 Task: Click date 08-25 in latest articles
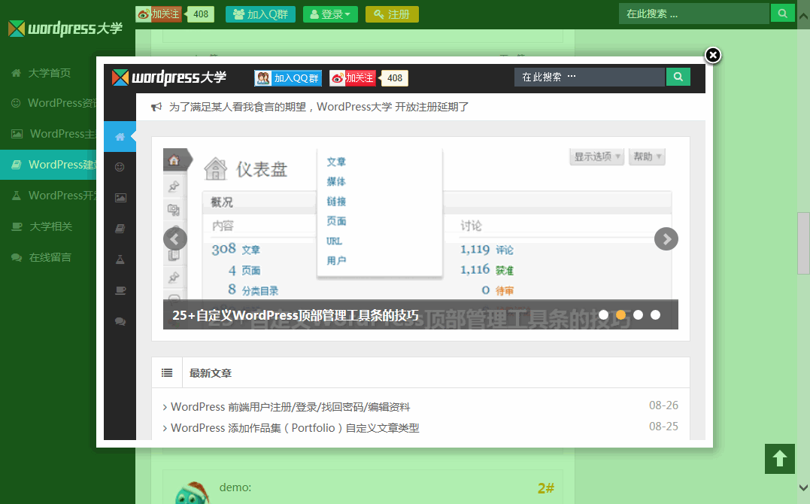[663, 427]
